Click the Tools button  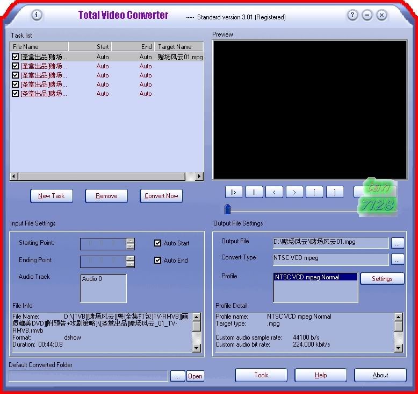[261, 375]
